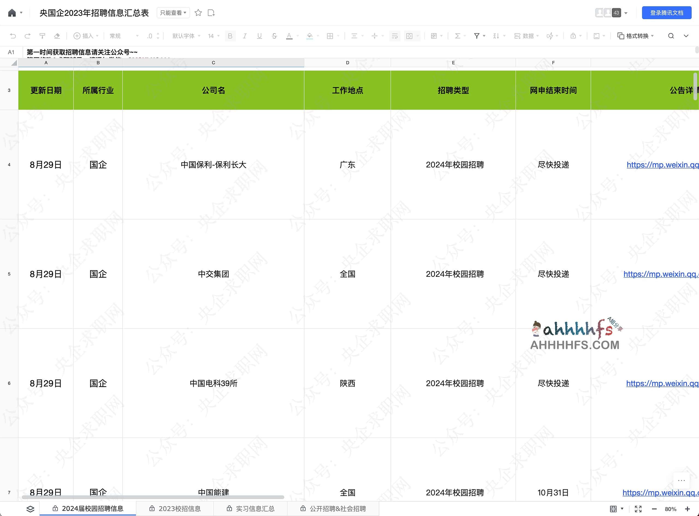Click the format painter icon
This screenshot has width=699, height=516.
(42, 36)
